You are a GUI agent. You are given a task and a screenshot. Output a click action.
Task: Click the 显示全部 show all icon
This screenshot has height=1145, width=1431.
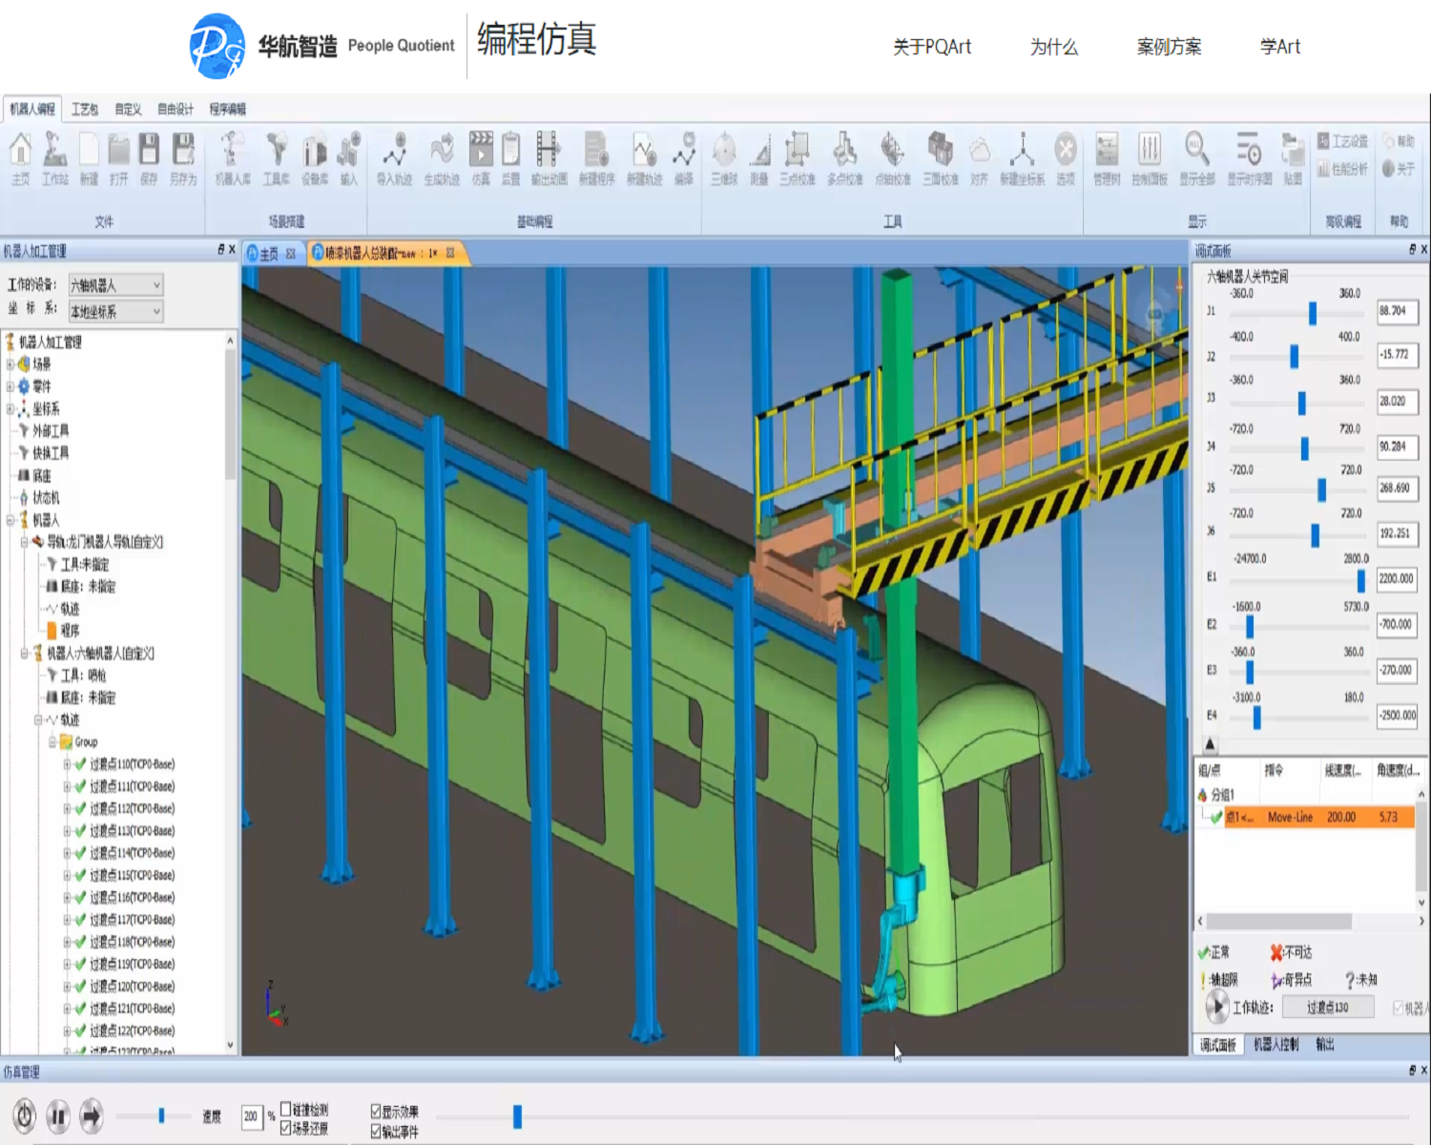1196,156
